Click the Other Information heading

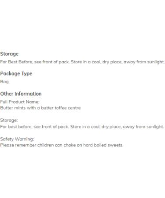click(x=21, y=94)
